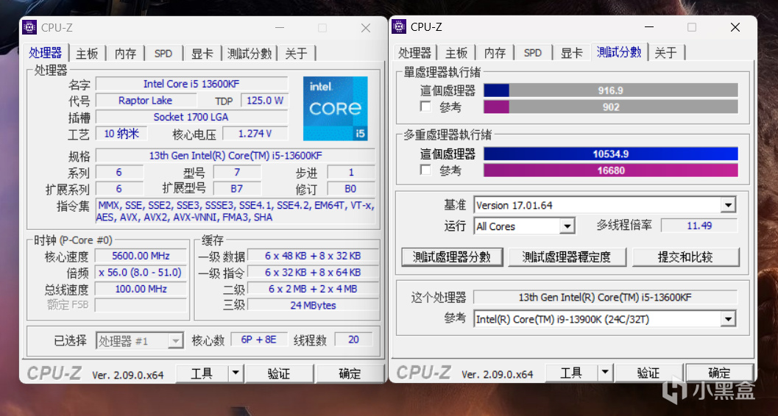
Task: Click 倍频 value x 56.0 (8.0 - 51.0)
Action: click(x=141, y=273)
